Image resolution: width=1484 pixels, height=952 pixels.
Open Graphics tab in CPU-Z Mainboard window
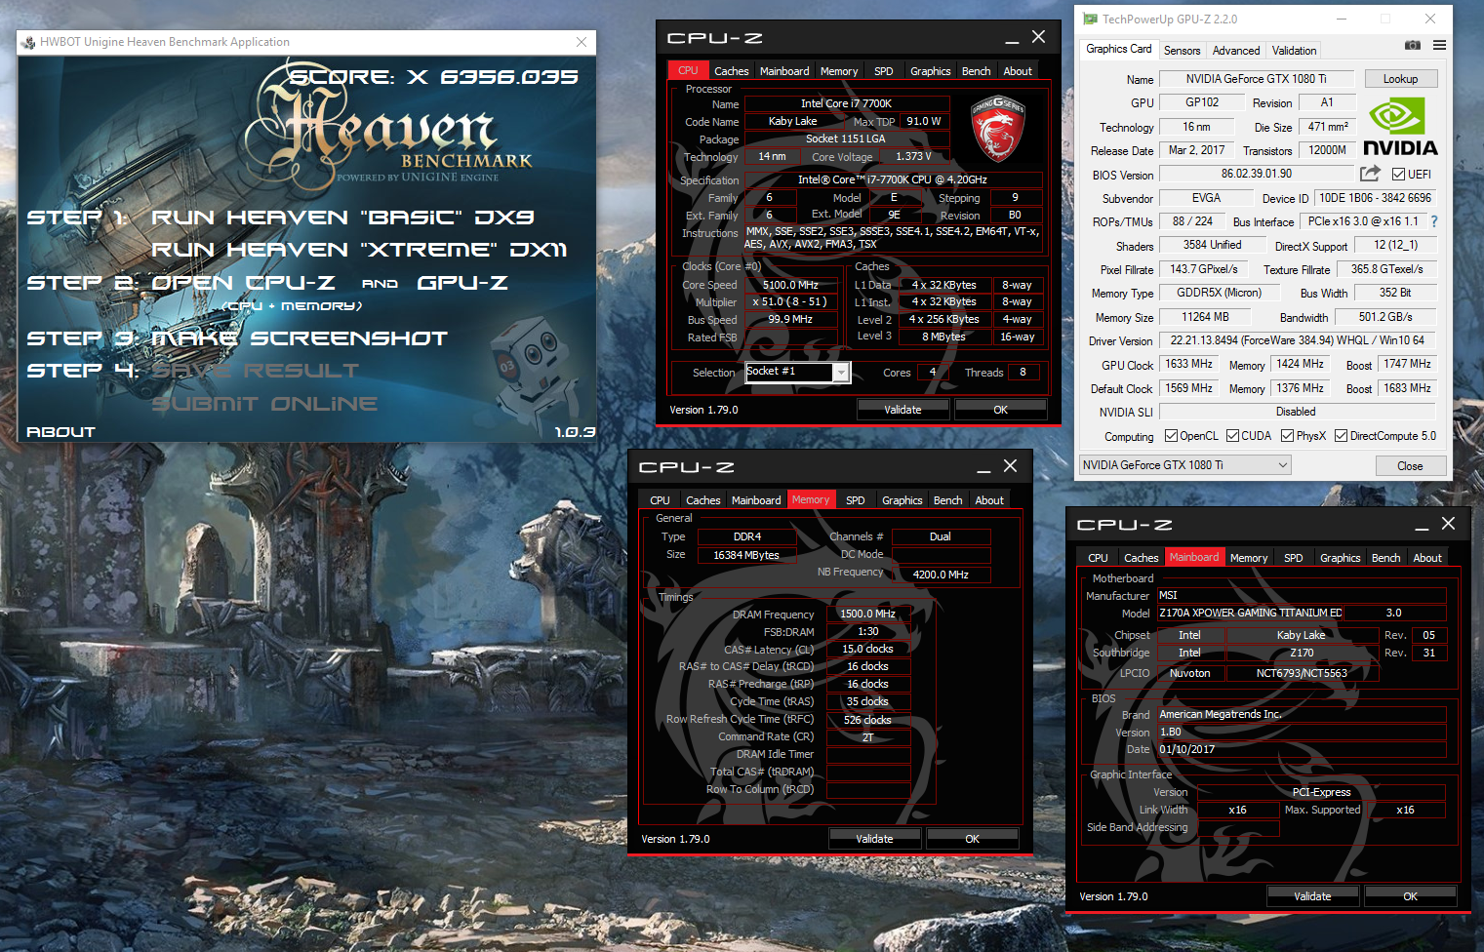click(1340, 558)
